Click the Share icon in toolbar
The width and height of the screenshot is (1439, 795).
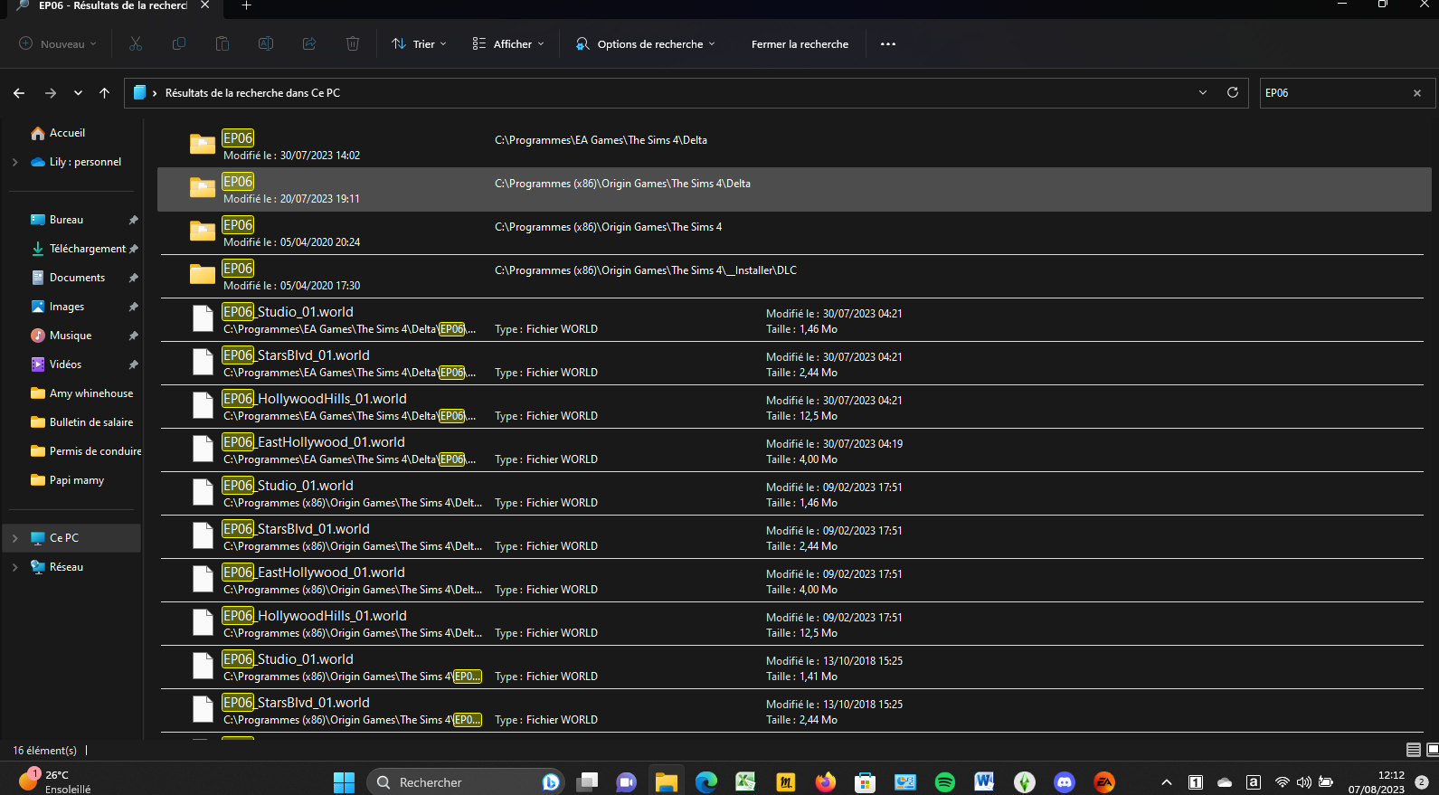coord(309,43)
